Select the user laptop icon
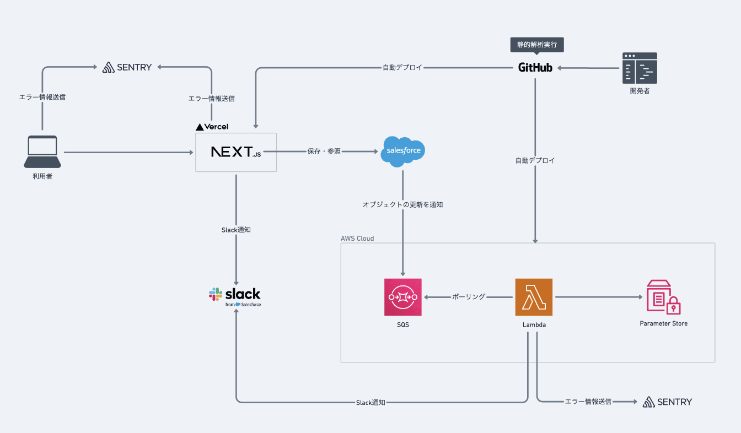The image size is (741, 433). coord(42,151)
